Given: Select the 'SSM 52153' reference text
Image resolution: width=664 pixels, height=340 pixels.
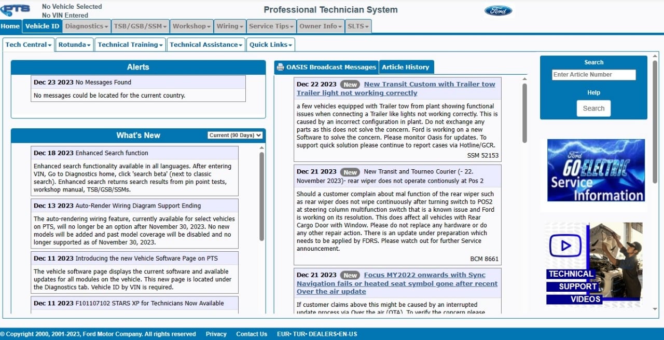Looking at the screenshot, I should [483, 155].
